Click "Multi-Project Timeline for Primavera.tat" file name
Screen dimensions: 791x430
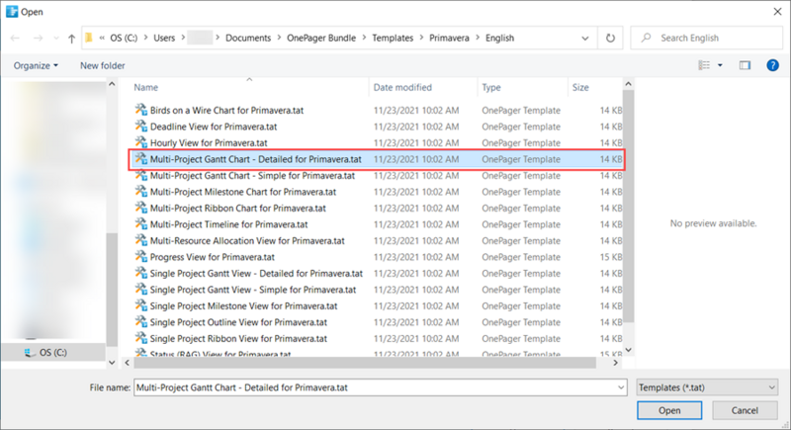229,224
